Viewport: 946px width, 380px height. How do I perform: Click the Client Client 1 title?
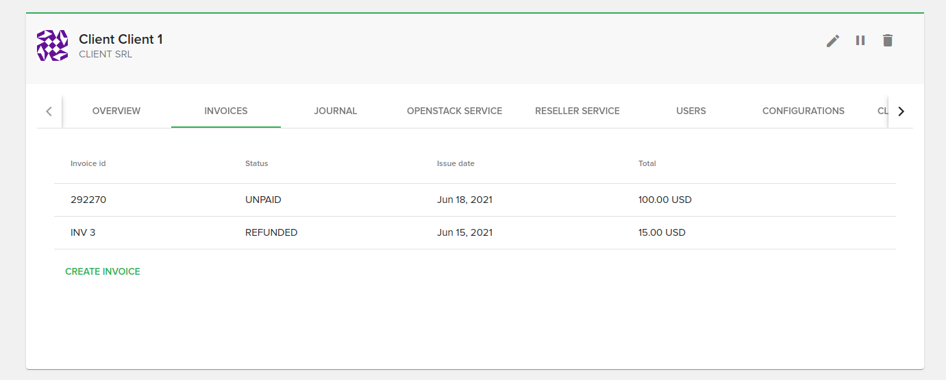point(121,40)
